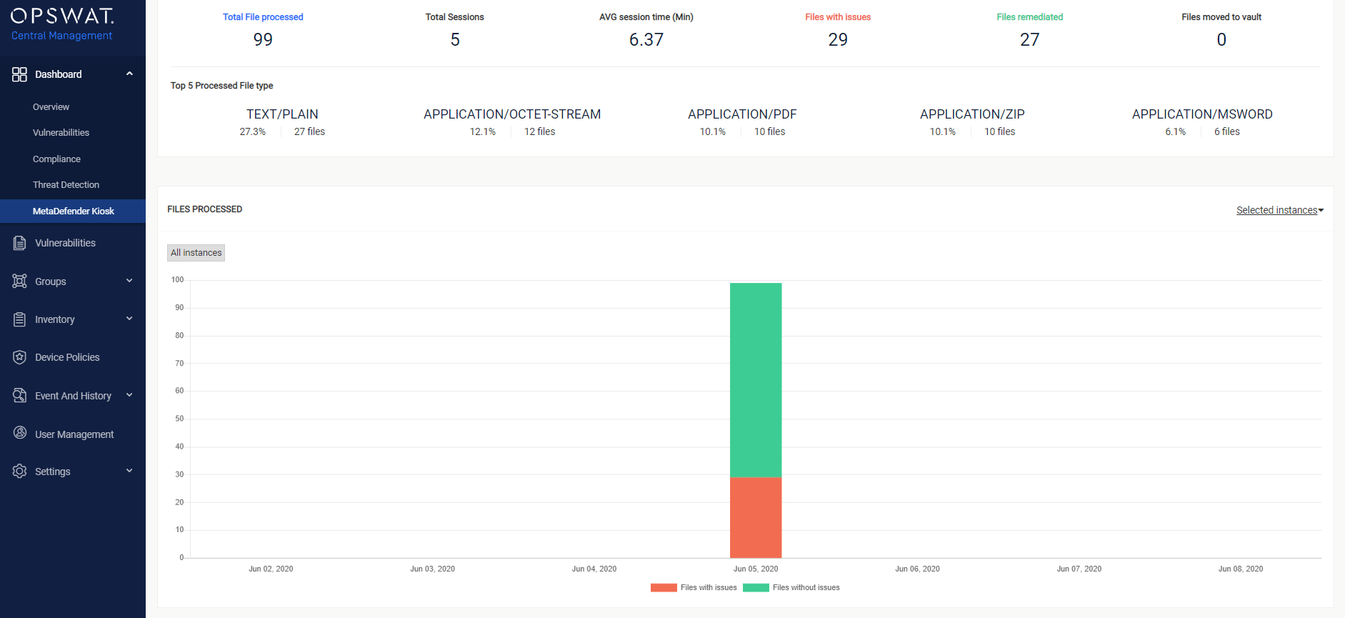
Task: Select the MetaDefender Kiosk menu item
Action: [73, 211]
